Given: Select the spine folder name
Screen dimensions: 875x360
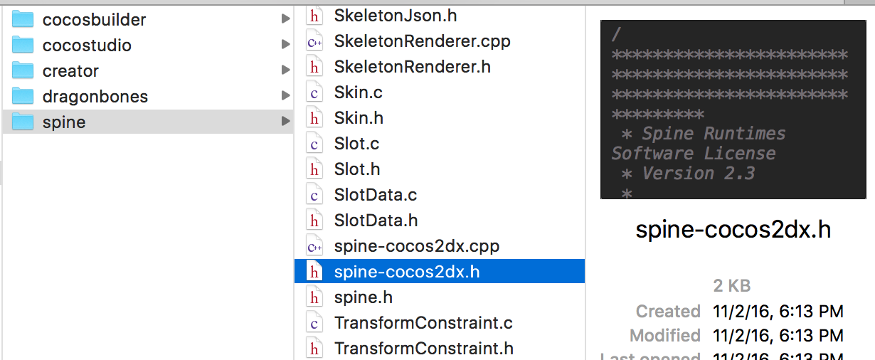Looking at the screenshot, I should [64, 122].
